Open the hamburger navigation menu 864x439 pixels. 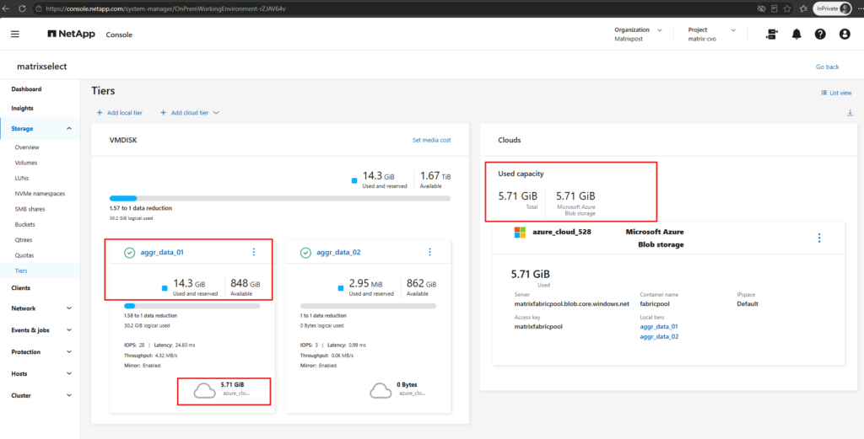coord(15,34)
